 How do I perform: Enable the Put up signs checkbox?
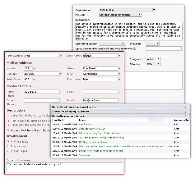pyautogui.click(x=8, y=151)
